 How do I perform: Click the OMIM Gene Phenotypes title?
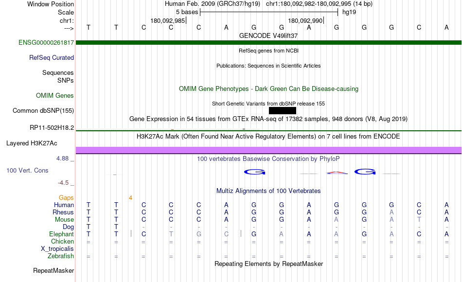click(x=269, y=88)
